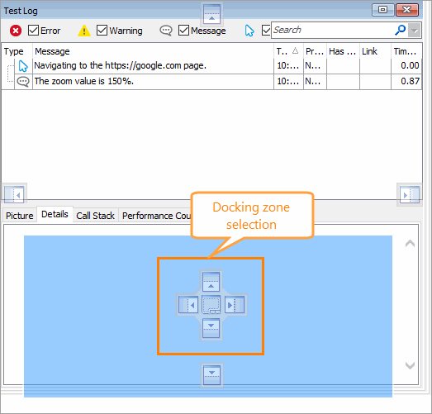Click the 0.00 time value cell
Viewport: 432px width, 414px height.
coord(406,66)
